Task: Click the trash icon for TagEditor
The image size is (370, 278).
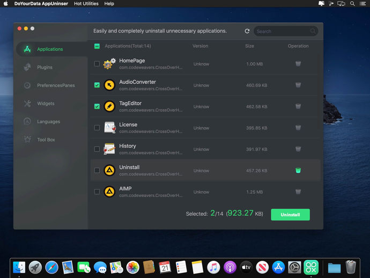Action: [x=298, y=106]
